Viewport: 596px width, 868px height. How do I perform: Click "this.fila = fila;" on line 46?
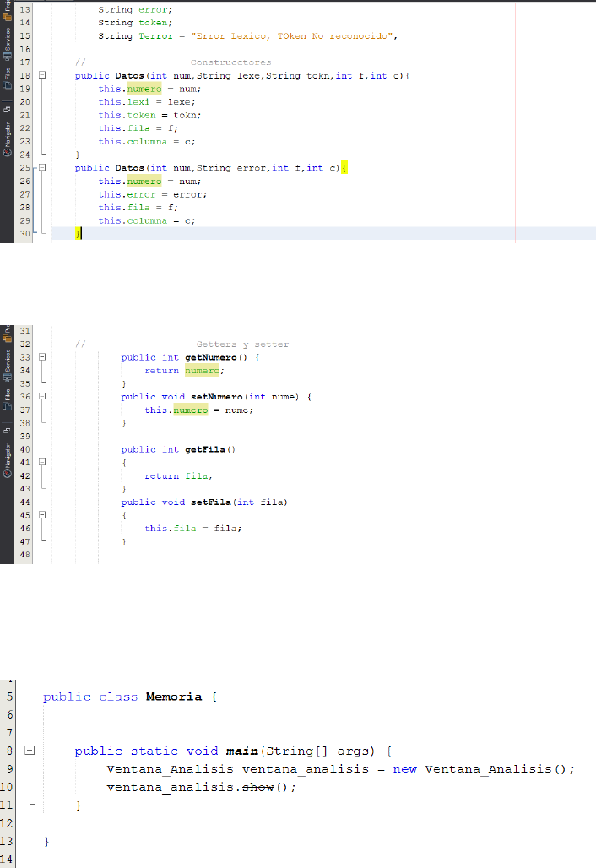[x=193, y=529]
